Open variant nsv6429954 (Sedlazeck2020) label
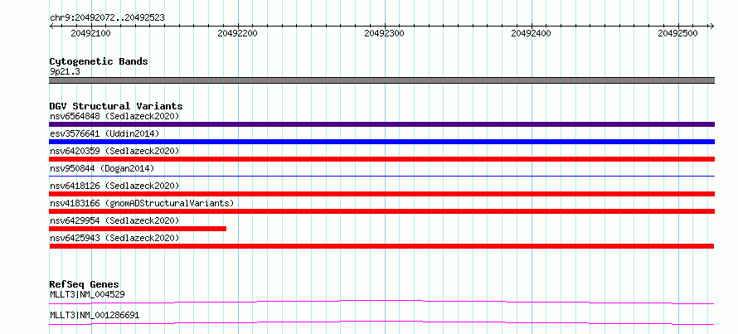Screen dimensions: 738x334 (x=114, y=220)
